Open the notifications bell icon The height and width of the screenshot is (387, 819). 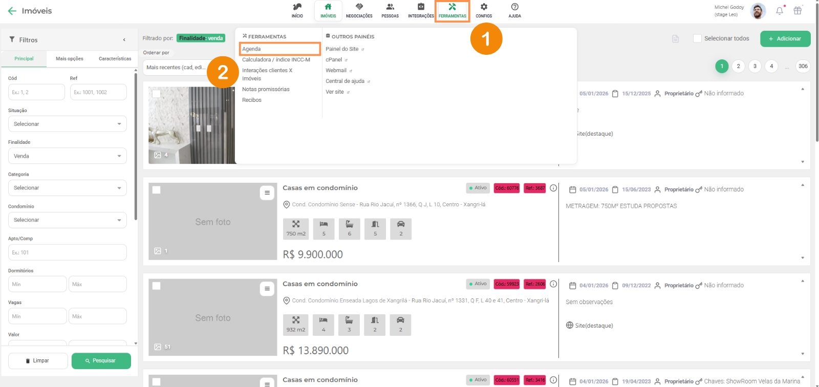pos(779,11)
